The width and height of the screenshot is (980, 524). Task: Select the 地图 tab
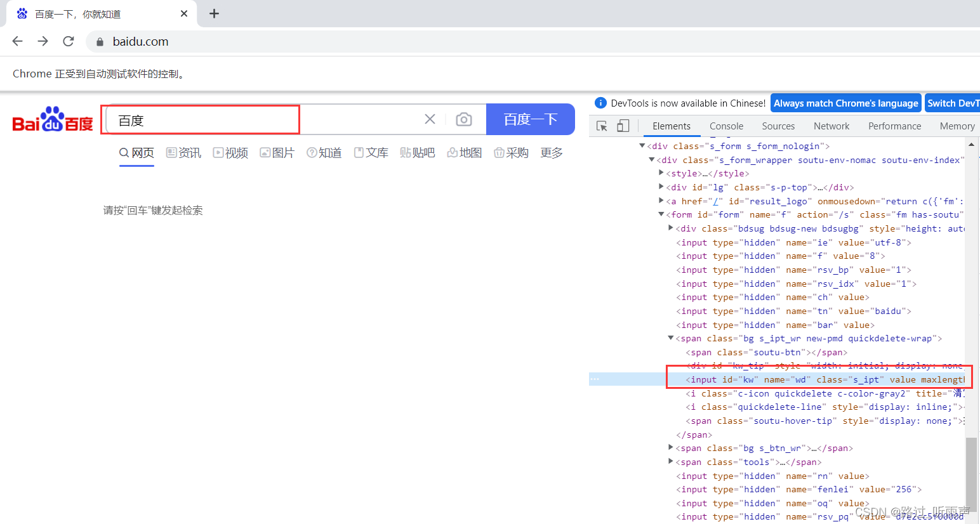click(465, 153)
